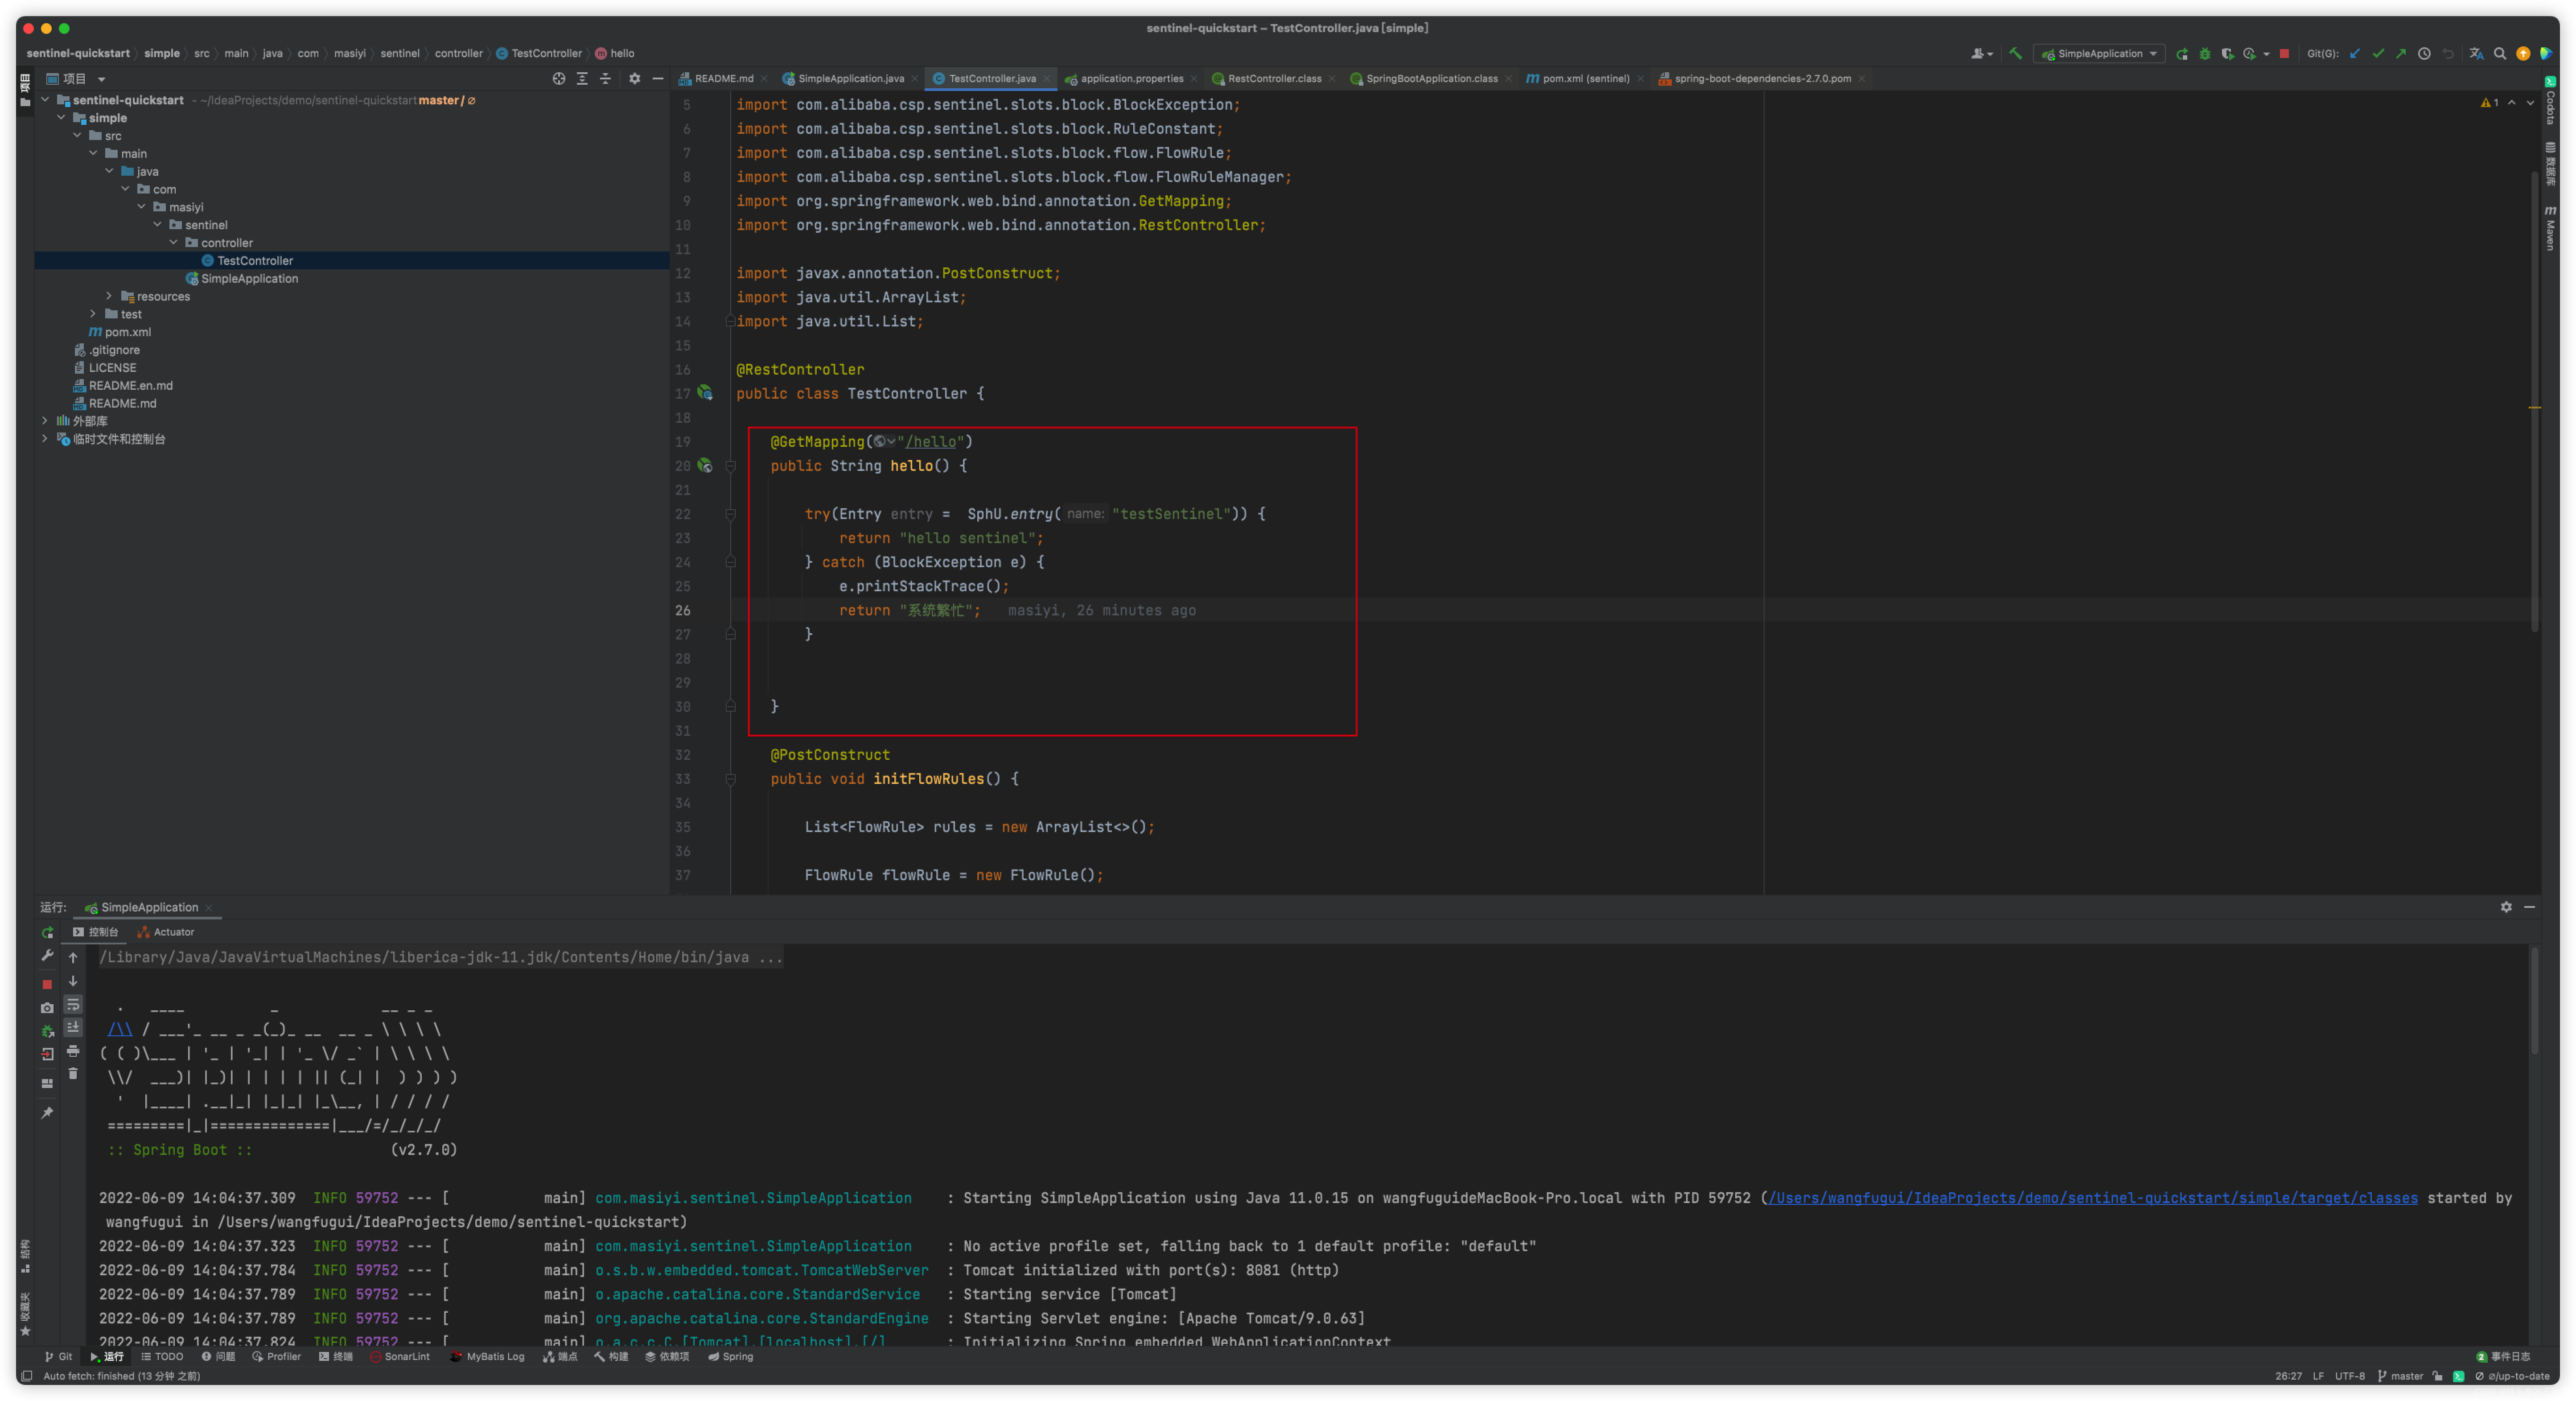Click camera thread dump icon in run panel

[47, 1008]
